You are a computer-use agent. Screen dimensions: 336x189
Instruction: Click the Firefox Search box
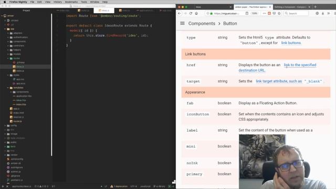(x=296, y=13)
